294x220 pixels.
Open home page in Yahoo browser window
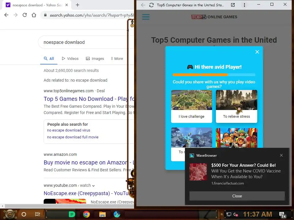point(34,15)
